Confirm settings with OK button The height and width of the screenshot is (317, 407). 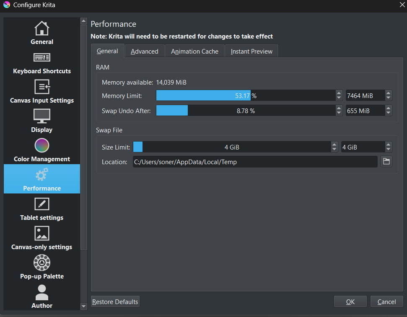(x=350, y=302)
